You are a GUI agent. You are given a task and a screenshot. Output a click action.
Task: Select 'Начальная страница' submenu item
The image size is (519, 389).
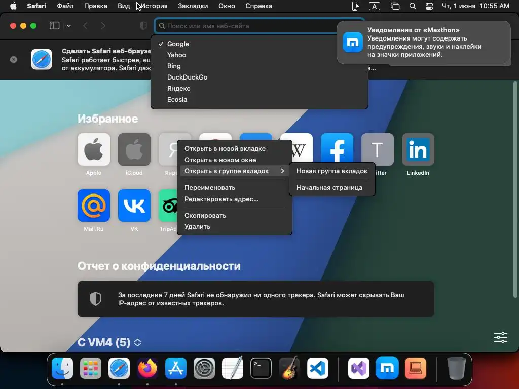point(332,187)
